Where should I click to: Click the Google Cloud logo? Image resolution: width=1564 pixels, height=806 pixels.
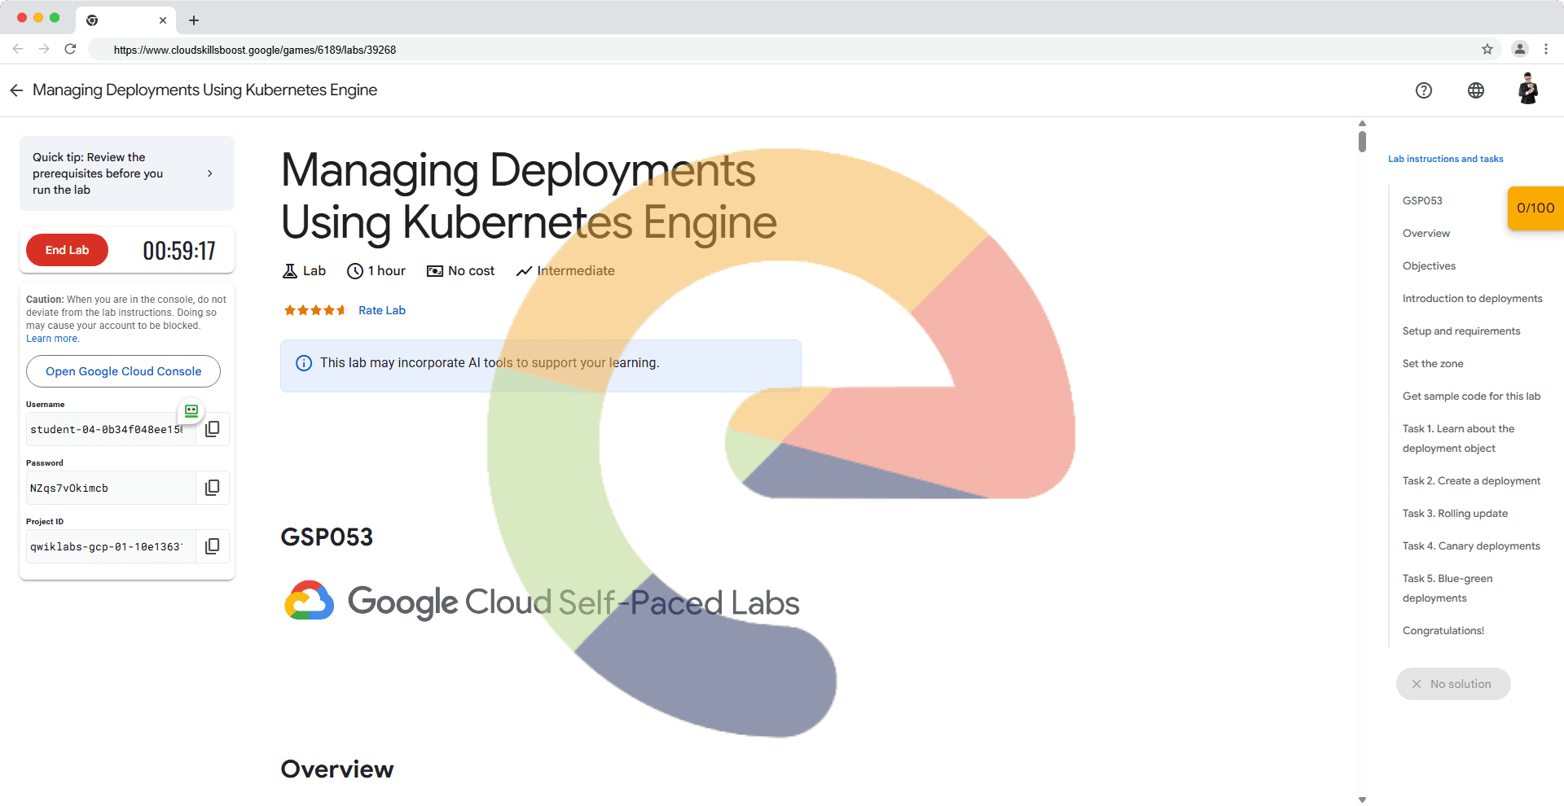(310, 601)
